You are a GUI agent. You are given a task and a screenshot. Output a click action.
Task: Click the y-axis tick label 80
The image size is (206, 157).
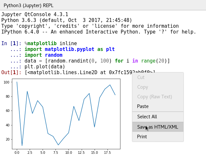(8, 96)
